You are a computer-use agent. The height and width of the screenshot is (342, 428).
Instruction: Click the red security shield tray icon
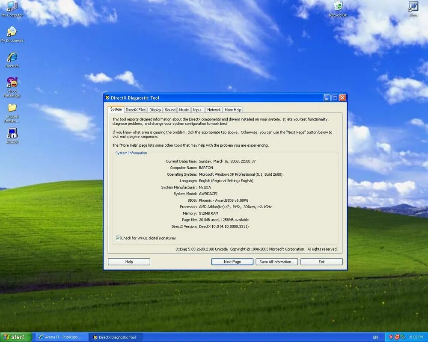pyautogui.click(x=391, y=337)
